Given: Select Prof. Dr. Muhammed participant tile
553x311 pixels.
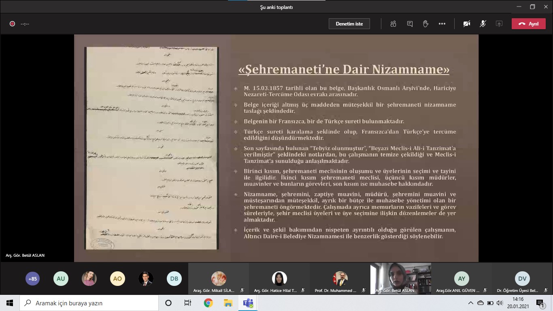Looking at the screenshot, I should [340, 279].
